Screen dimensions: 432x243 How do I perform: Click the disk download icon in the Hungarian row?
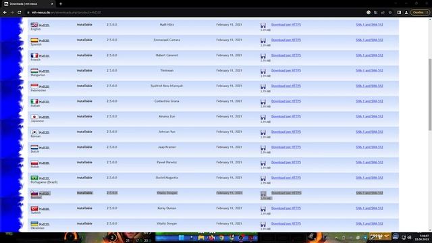tap(263, 72)
